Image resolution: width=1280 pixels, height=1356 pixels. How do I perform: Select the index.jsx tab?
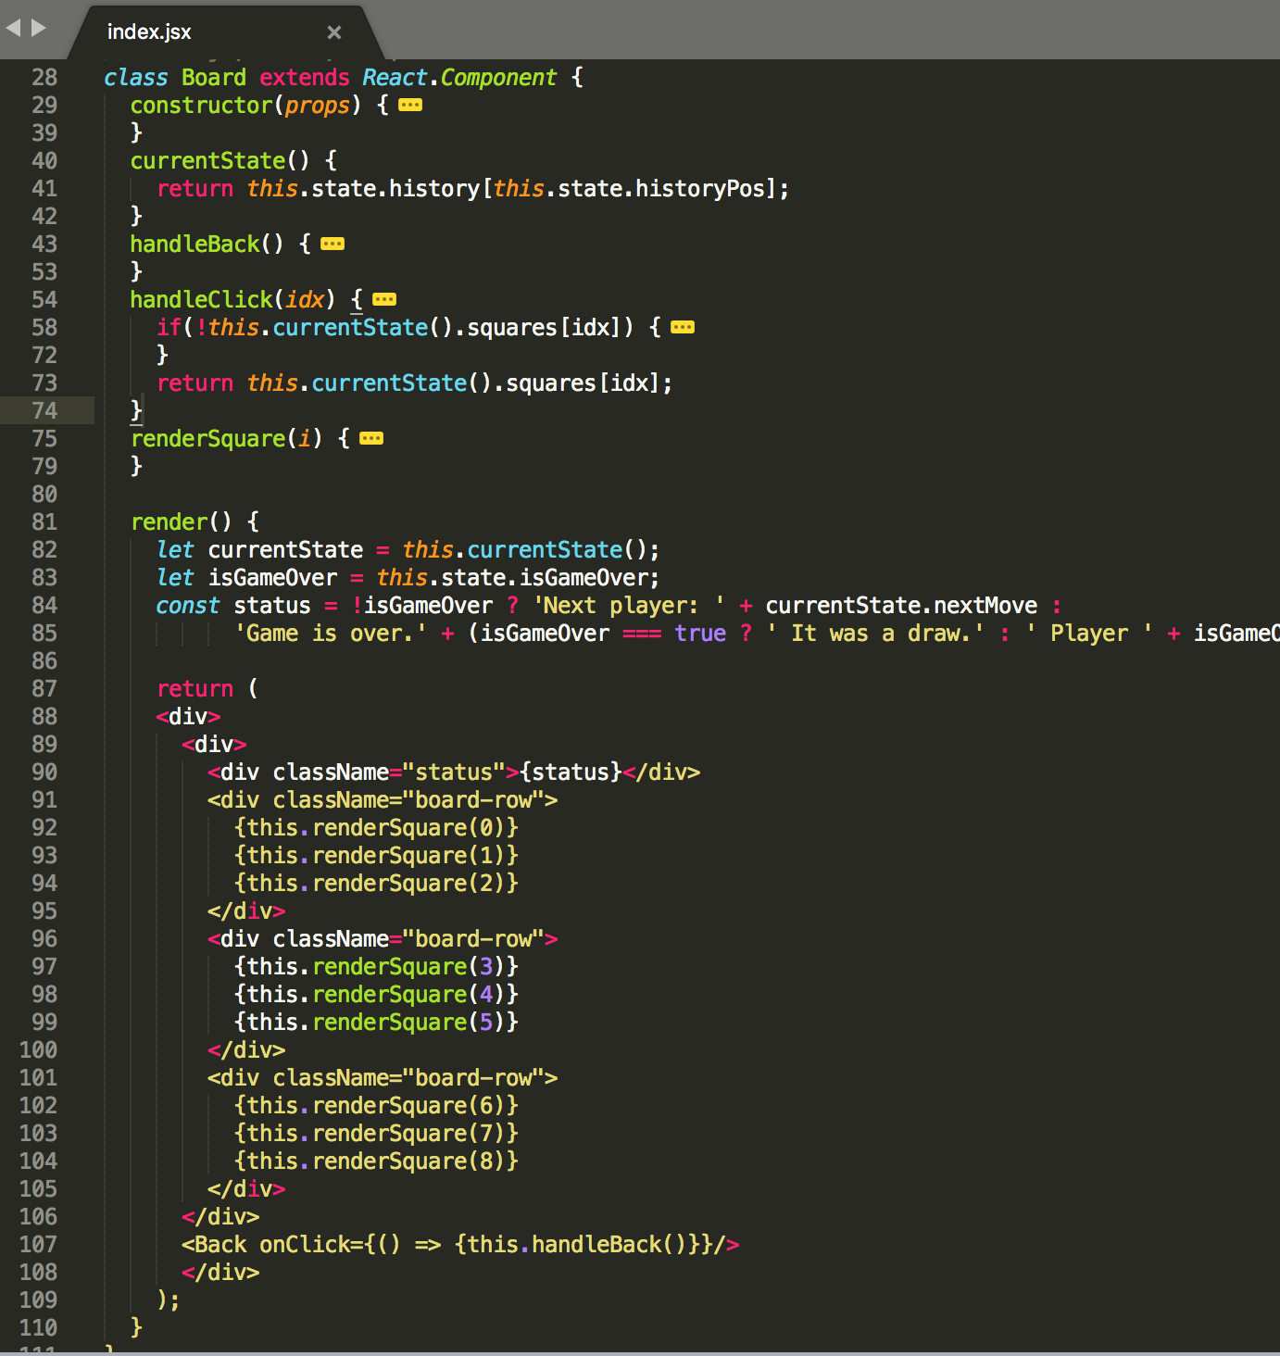click(x=149, y=31)
